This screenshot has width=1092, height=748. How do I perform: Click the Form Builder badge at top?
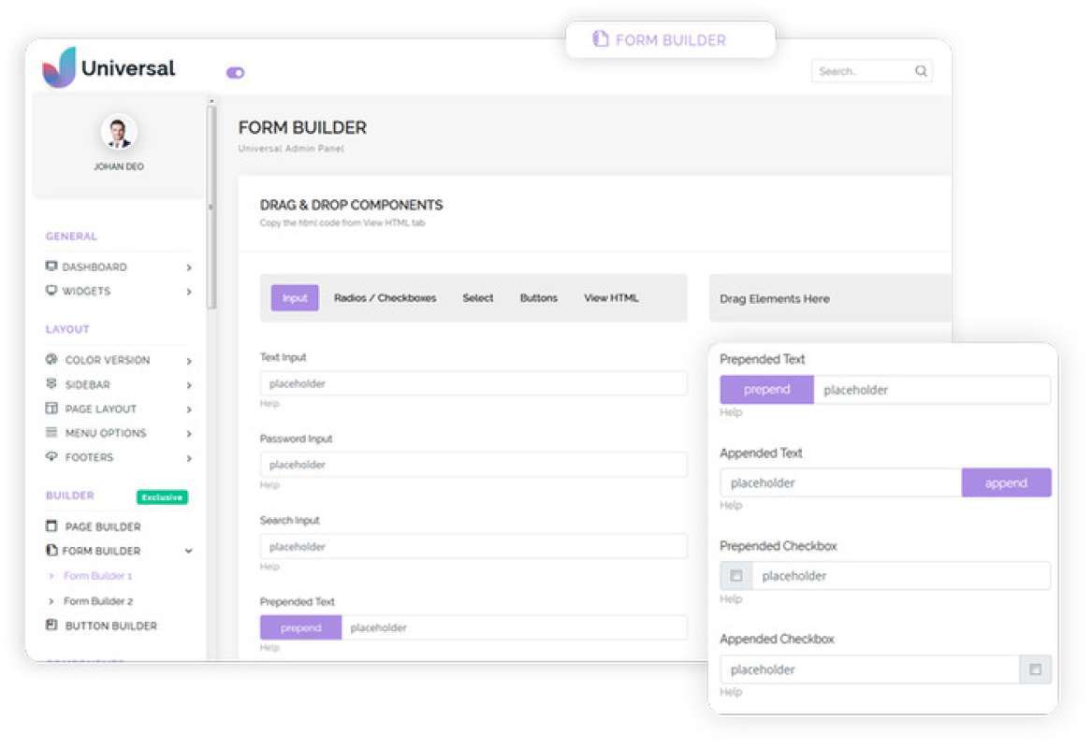click(x=671, y=39)
